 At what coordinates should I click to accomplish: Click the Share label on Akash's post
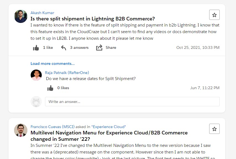(111, 48)
